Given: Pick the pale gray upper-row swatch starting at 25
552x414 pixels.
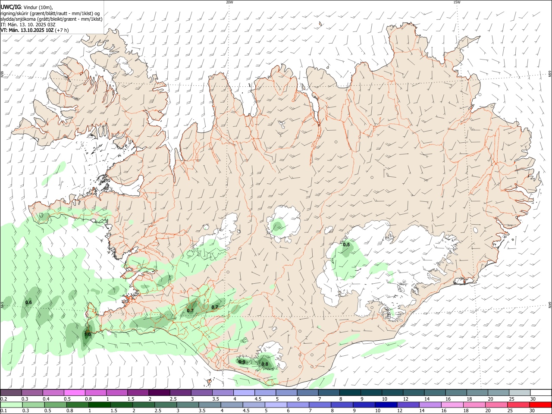Looking at the screenshot, I should pos(519,392).
